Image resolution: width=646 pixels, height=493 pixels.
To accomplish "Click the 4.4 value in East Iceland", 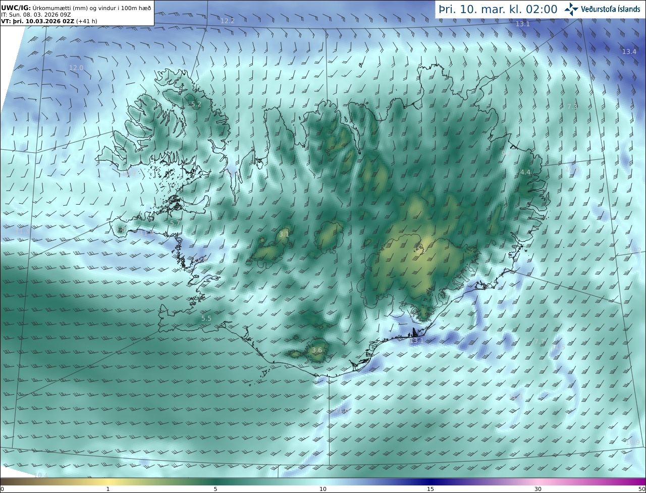I will tap(525, 172).
